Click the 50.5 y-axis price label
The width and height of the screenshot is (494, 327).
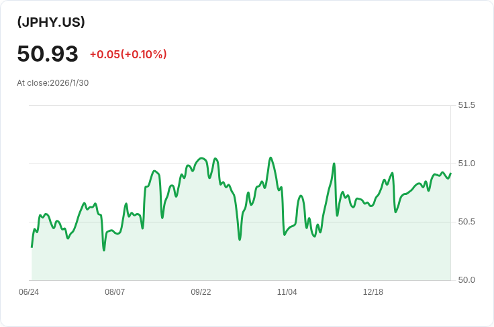click(466, 222)
